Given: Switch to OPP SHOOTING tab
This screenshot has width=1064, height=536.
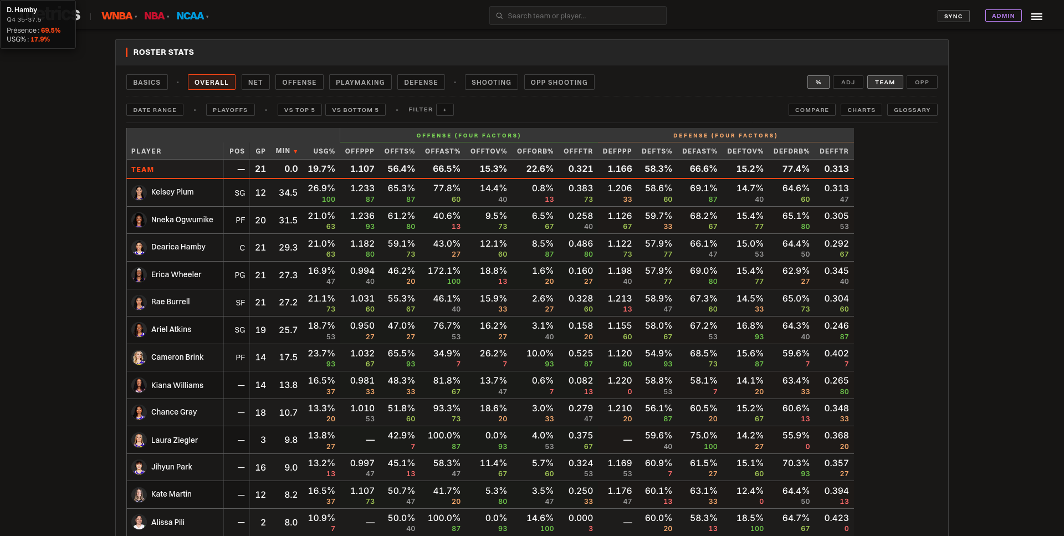Looking at the screenshot, I should click(559, 82).
